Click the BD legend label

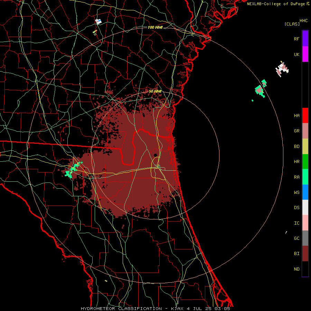[x=296, y=147]
